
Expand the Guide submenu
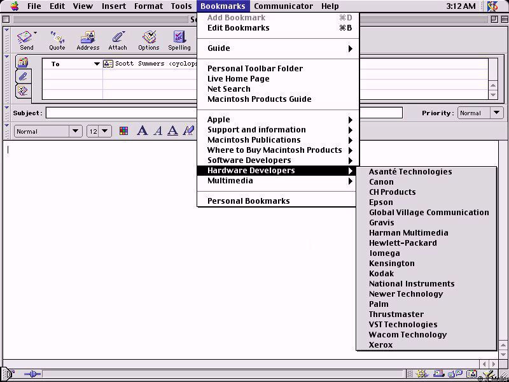tap(278, 48)
